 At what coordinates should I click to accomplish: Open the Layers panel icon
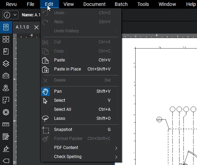tap(6, 64)
